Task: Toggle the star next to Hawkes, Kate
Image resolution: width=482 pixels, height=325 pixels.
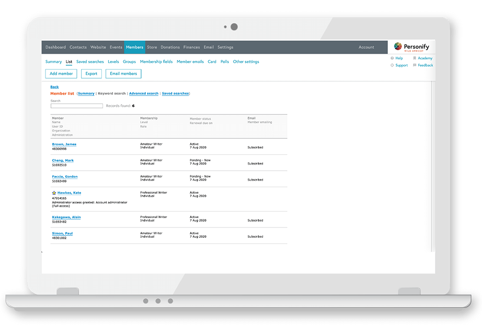Action: pos(53,192)
